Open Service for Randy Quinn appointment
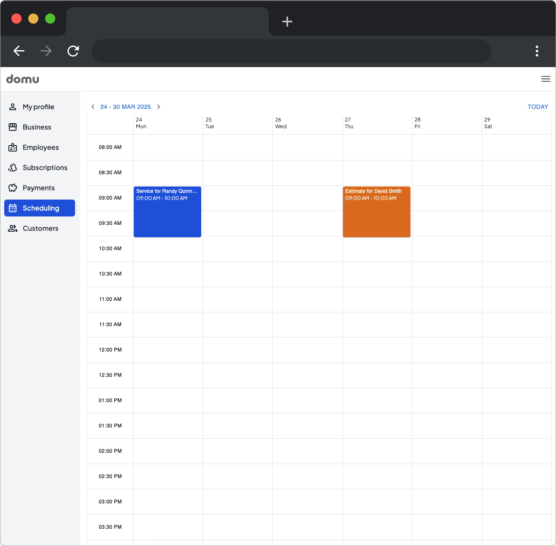This screenshot has height=546, width=556. [x=167, y=212]
